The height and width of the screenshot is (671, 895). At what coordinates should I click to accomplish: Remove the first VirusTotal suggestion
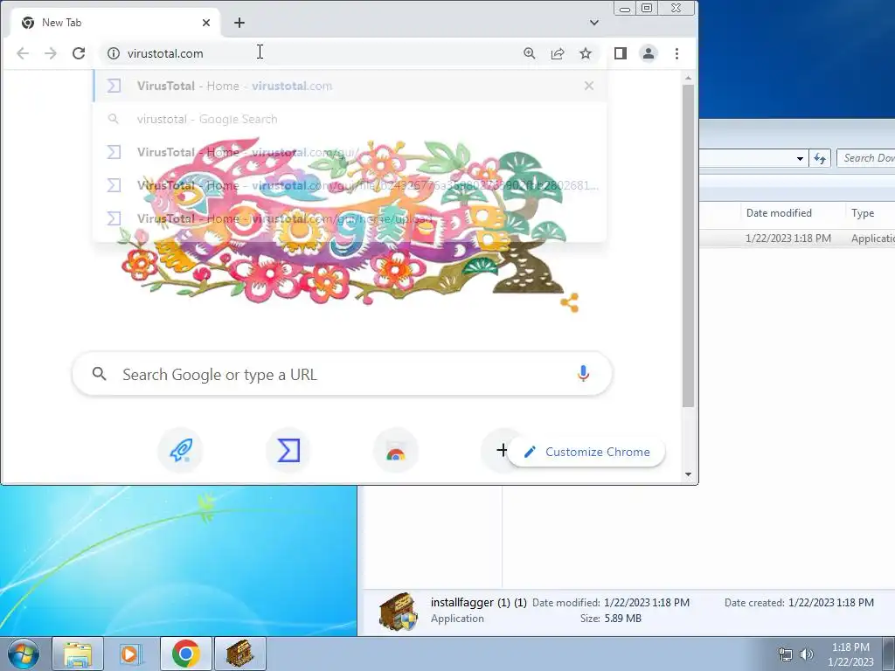[589, 86]
